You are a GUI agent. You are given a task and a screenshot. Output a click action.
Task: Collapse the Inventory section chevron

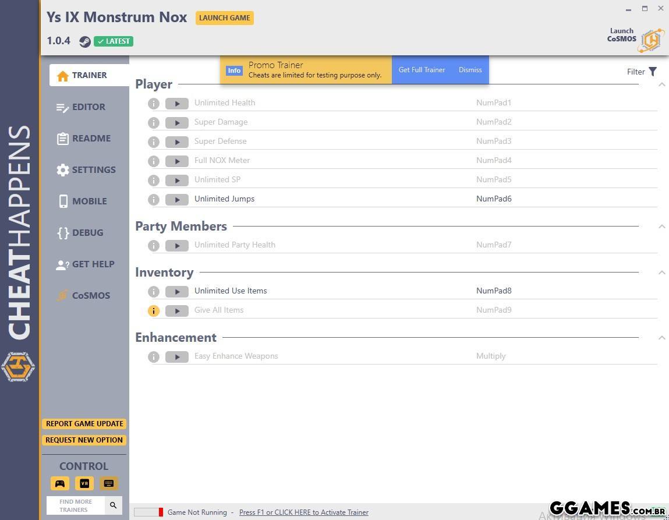661,273
